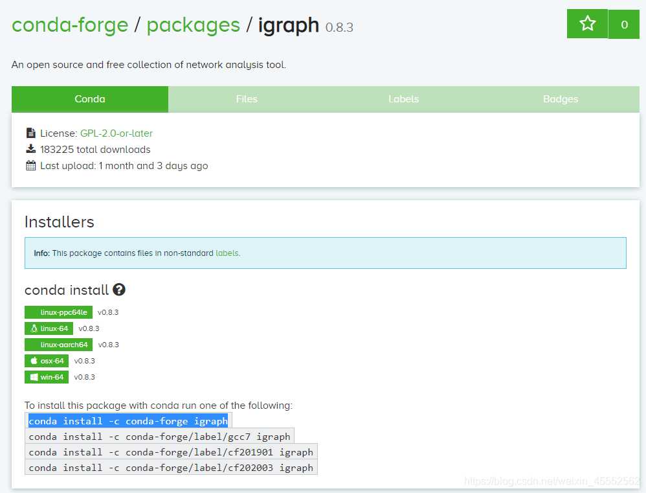Click the Windows icon on win-64
Viewport: 646px width, 493px height.
(34, 377)
